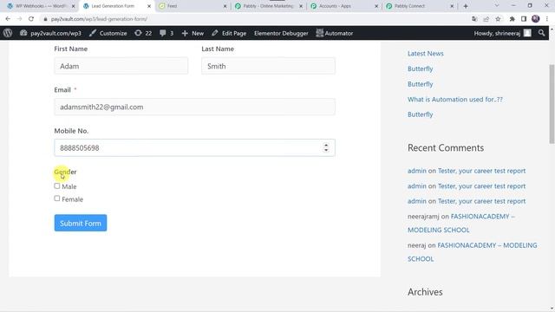The image size is (555, 312).
Task: Open Elementor Debugger menu
Action: [x=281, y=33]
